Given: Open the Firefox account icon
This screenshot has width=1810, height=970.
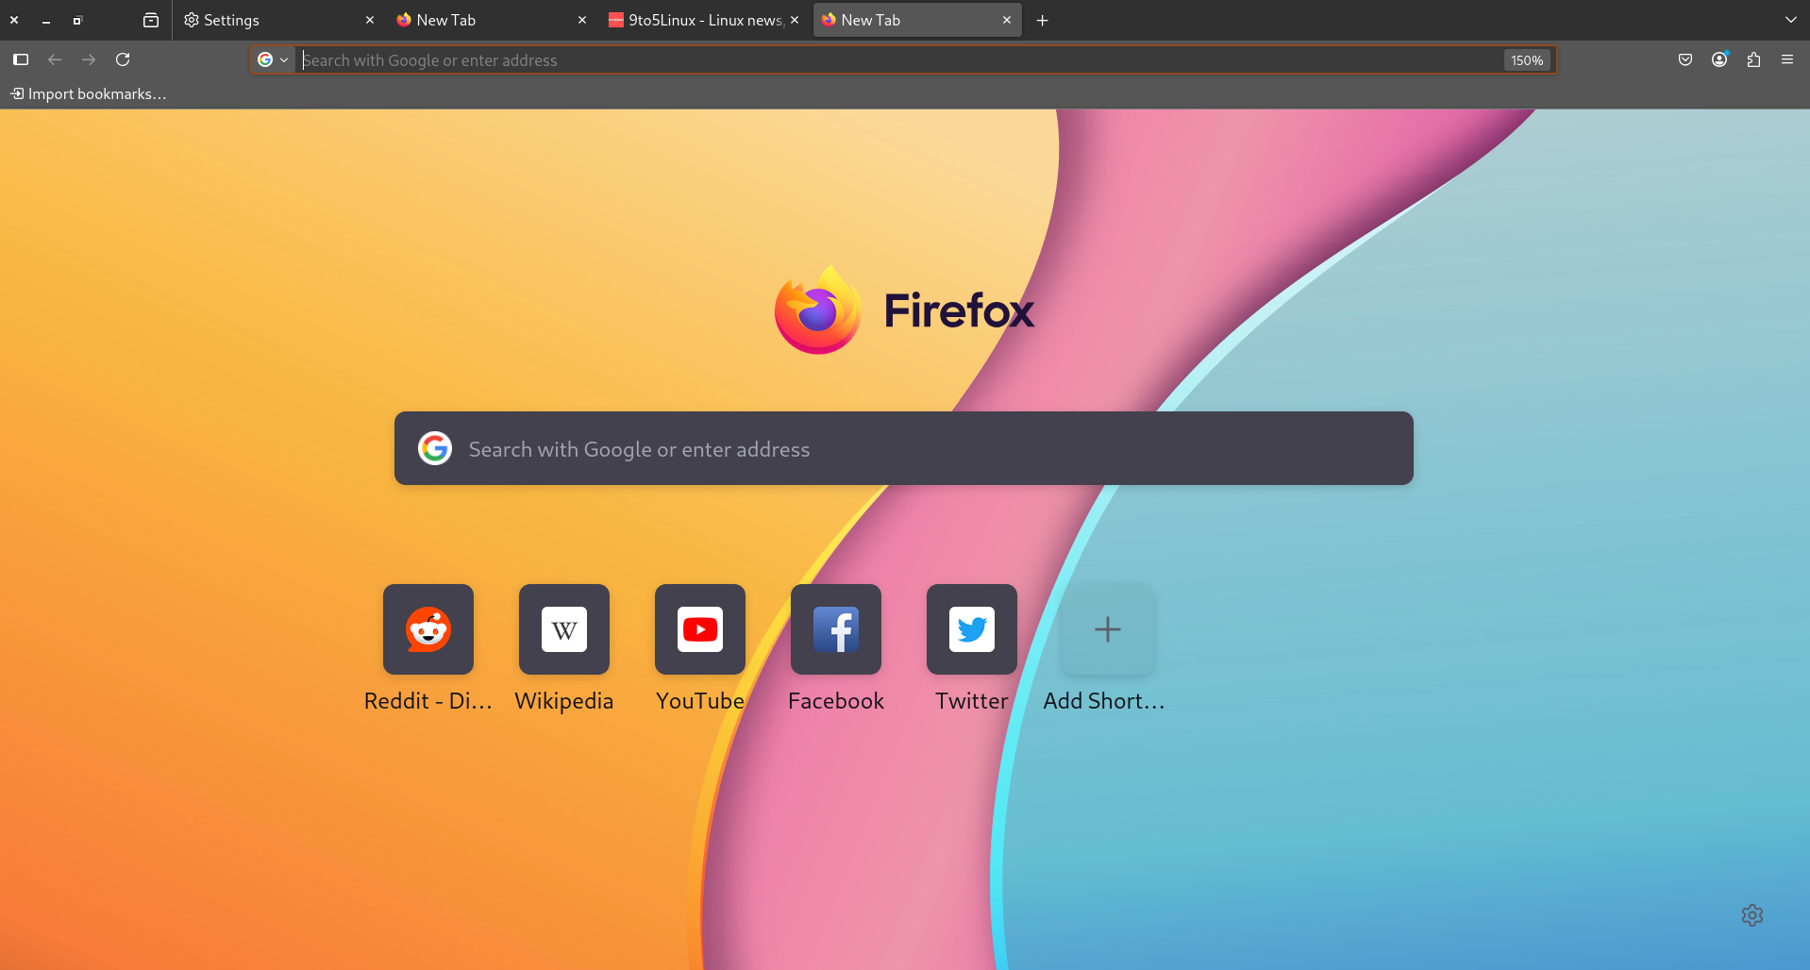Looking at the screenshot, I should [x=1719, y=59].
